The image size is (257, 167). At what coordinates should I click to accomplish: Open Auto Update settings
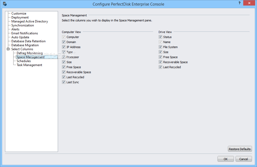[x=20, y=37]
